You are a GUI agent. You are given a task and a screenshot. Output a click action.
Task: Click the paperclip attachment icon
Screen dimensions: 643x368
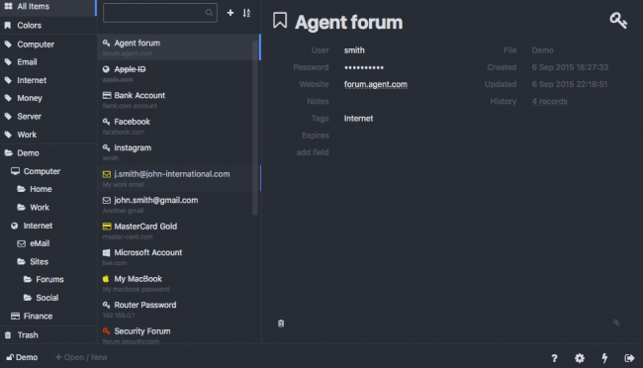[x=616, y=322]
